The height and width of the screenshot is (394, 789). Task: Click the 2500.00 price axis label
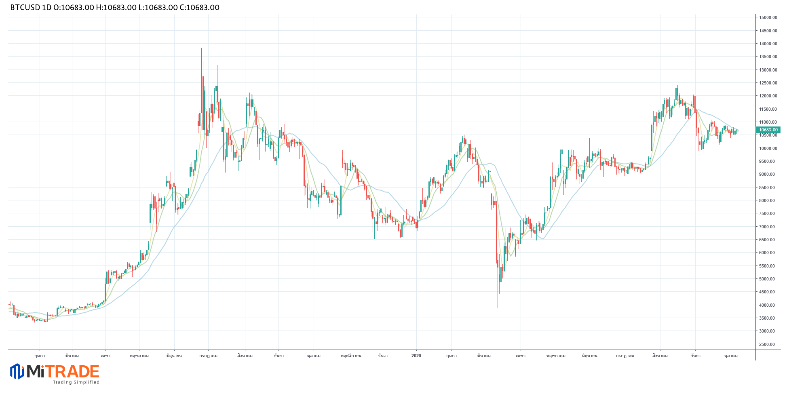point(768,345)
